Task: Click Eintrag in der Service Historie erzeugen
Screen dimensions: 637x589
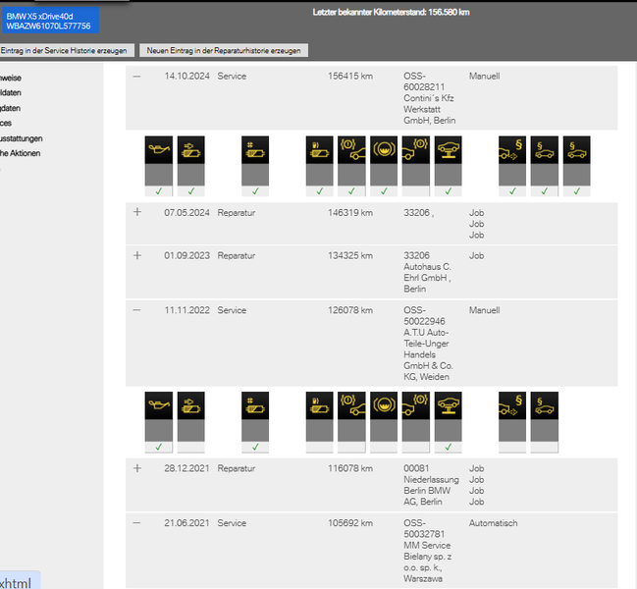Action: [x=65, y=50]
